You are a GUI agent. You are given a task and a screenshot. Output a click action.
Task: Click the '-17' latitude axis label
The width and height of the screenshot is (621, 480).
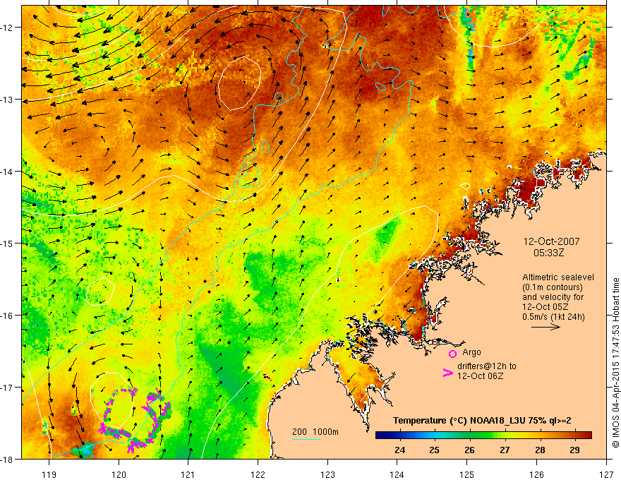tap(8, 387)
